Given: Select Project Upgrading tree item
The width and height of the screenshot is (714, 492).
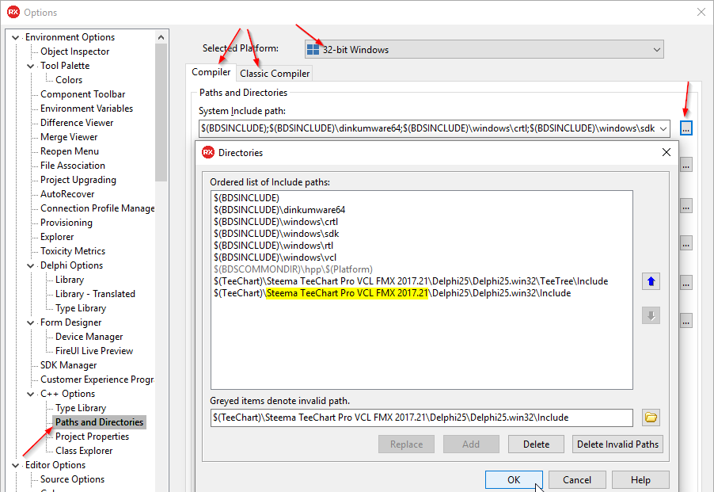Looking at the screenshot, I should click(78, 180).
